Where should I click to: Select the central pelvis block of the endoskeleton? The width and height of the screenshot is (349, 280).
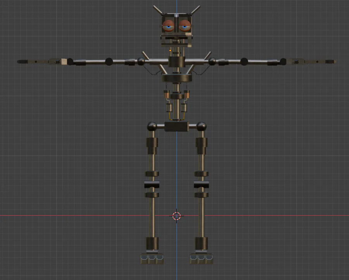coord(176,126)
